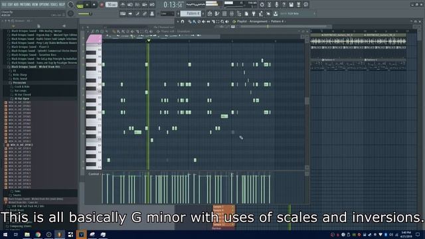Open the Pattern 4 selector dropdown

pos(191,13)
